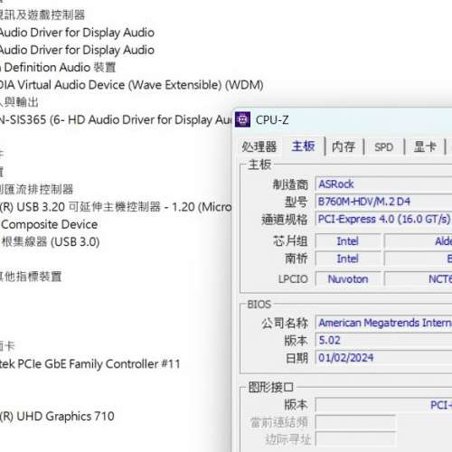Click the B760M-HDV/M.2 D4 model field
This screenshot has height=452, width=452.
tap(384, 202)
